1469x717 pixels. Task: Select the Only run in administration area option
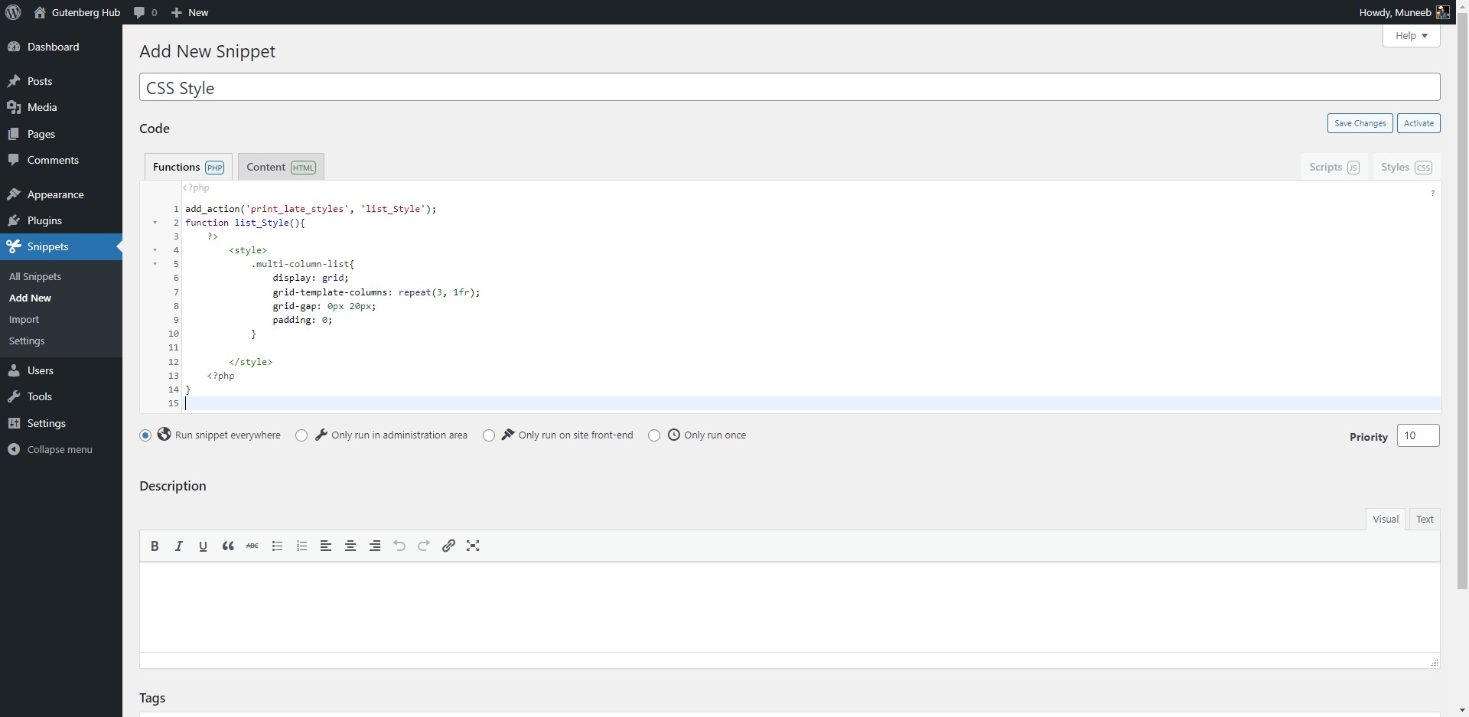pos(301,435)
